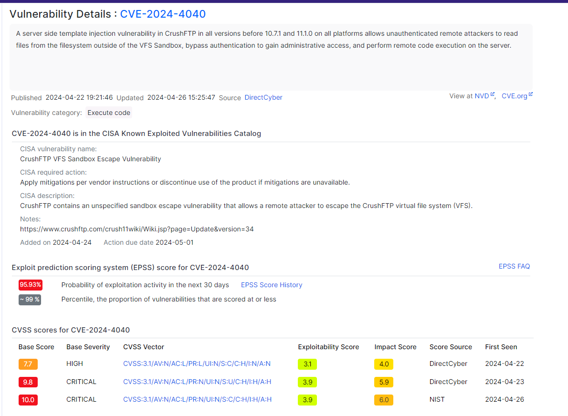The width and height of the screenshot is (568, 416).
Task: Open the CVSS vector for the NIST score
Action: click(198, 400)
